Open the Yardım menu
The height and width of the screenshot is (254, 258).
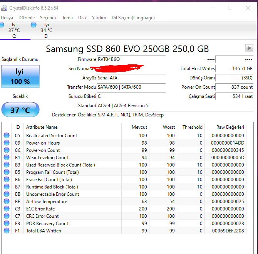99,18
